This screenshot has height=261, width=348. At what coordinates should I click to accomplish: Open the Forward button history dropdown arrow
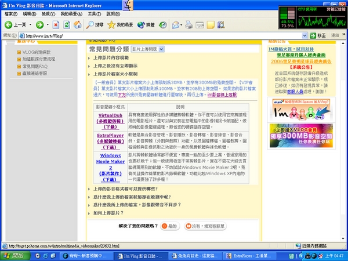pyautogui.click(x=48, y=24)
